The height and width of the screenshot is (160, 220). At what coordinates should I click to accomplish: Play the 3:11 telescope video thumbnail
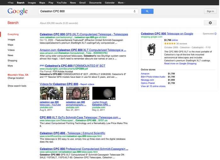pyautogui.click(x=51, y=93)
